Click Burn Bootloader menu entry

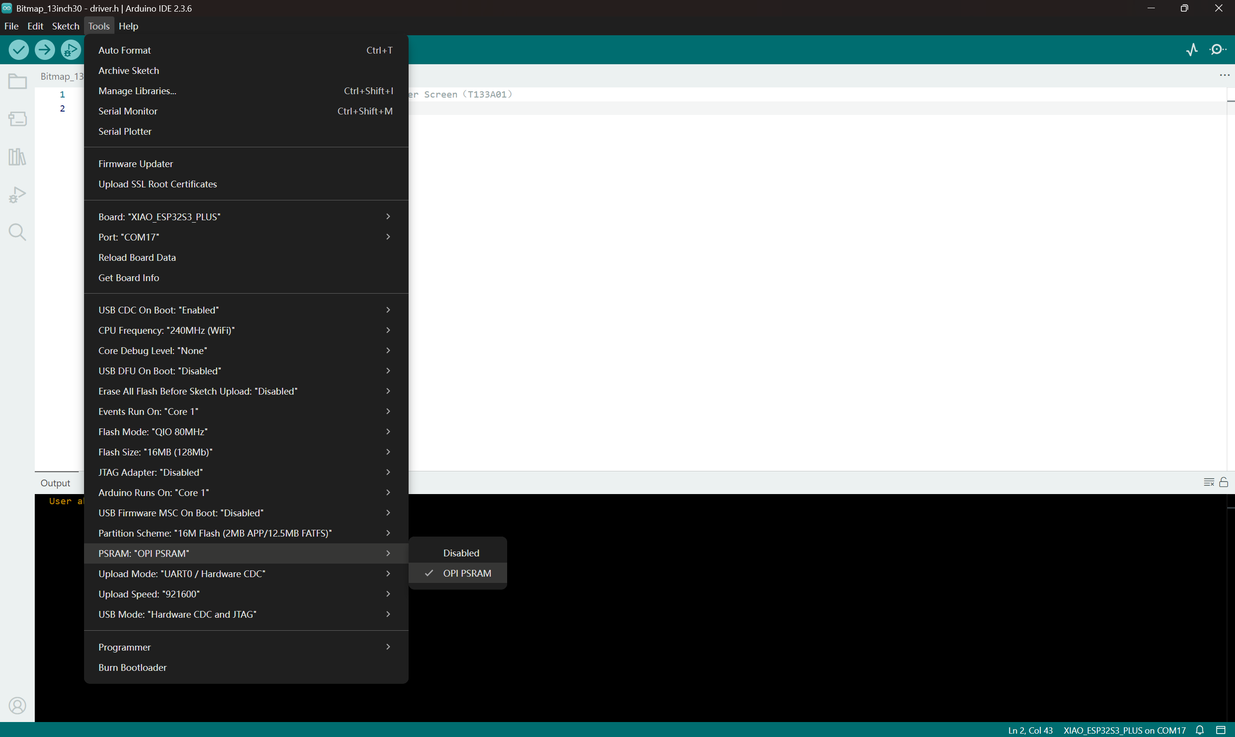133,667
